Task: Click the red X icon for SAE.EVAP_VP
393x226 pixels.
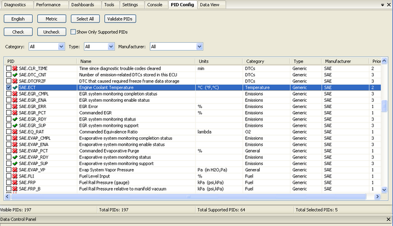Action: 15,169
